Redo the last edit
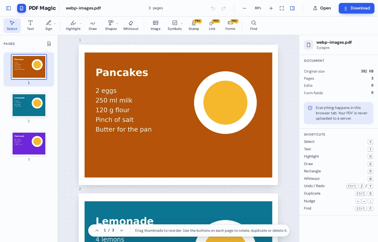 (x=224, y=8)
